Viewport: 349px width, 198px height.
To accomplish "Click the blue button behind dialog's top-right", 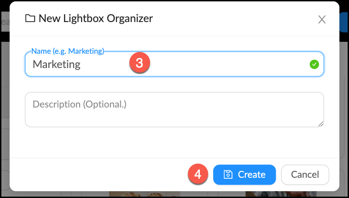I will tap(344, 22).
